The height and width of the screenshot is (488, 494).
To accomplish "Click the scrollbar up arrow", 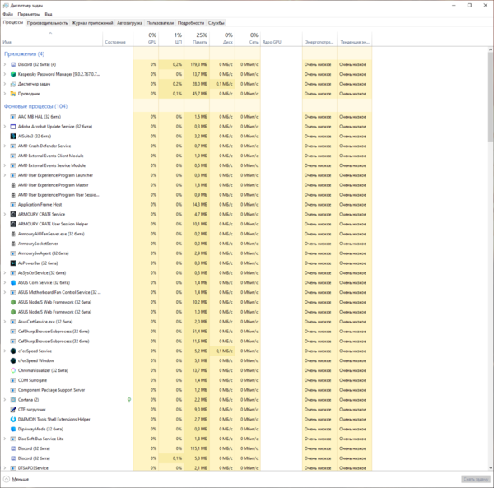I will coord(491,49).
